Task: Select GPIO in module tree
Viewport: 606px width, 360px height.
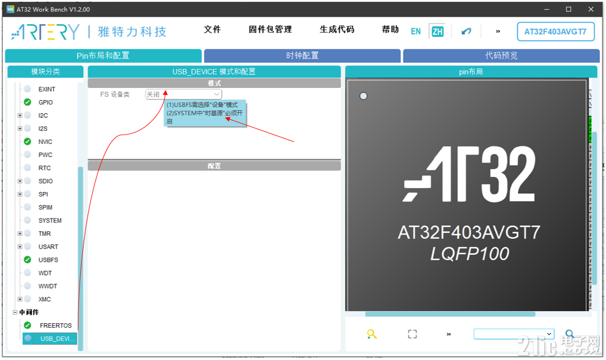Action: point(46,102)
